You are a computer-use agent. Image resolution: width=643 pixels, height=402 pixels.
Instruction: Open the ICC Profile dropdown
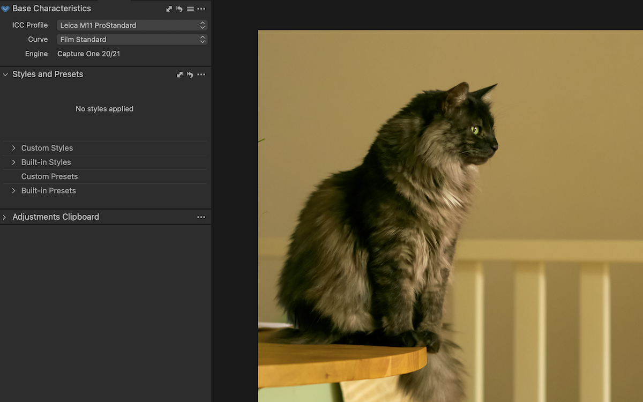pos(132,25)
